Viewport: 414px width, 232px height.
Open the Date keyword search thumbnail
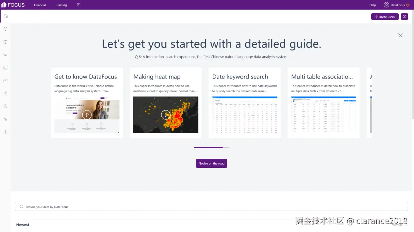[x=245, y=115]
